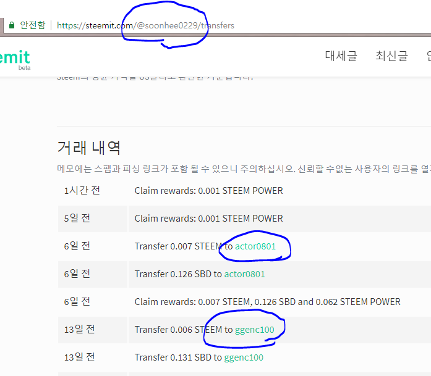Click the 안전함 secure label
Screen dimensions: 431x376
click(33, 25)
